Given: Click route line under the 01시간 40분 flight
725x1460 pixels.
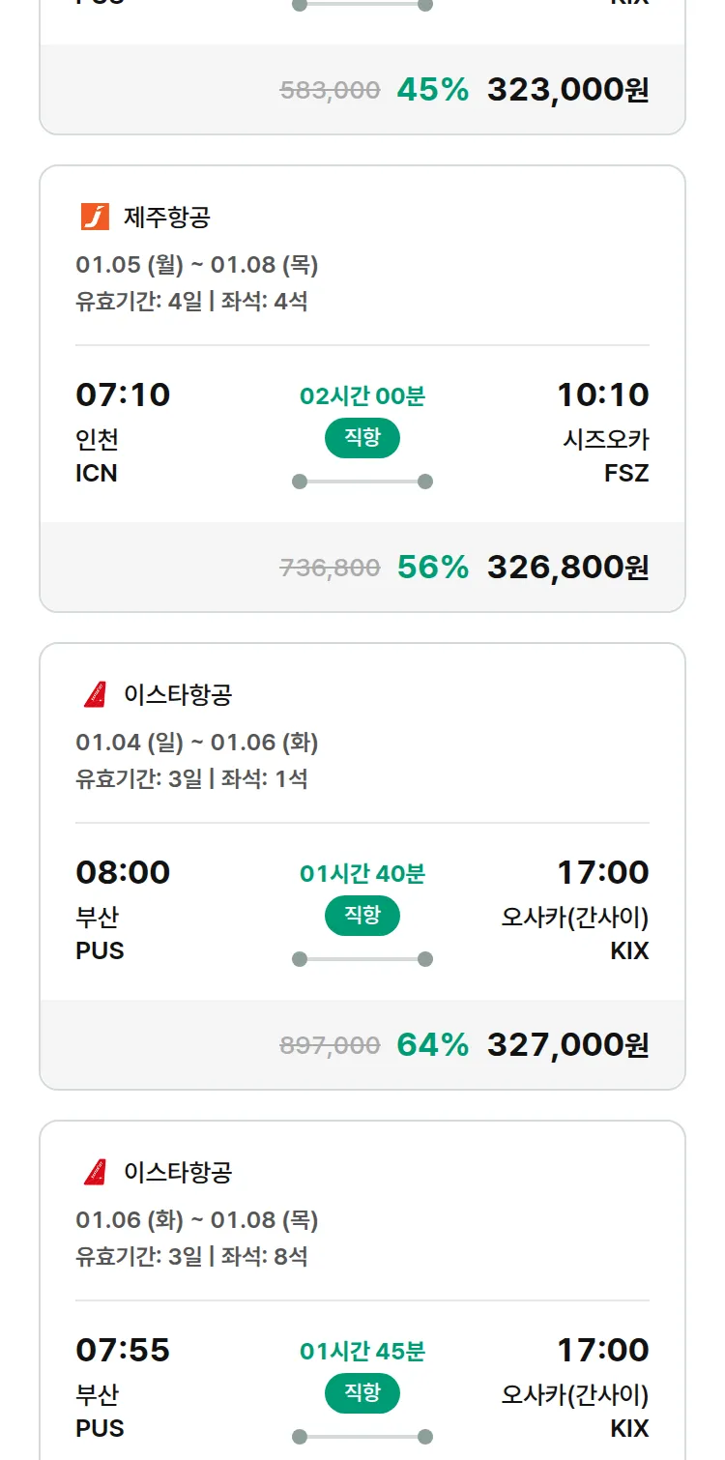Looking at the screenshot, I should [x=362, y=959].
